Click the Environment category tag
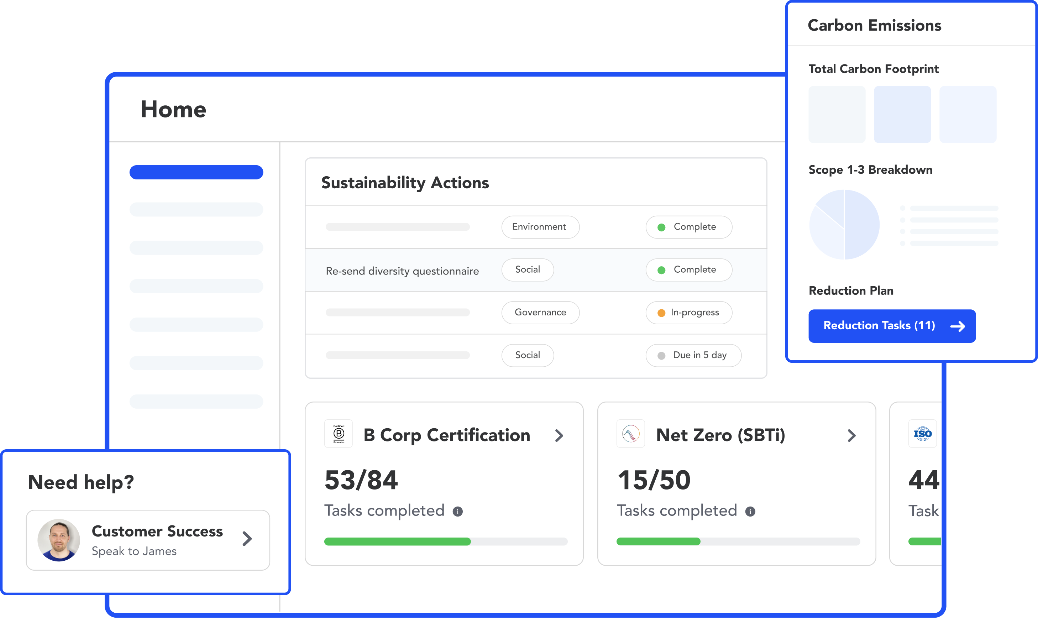1038x618 pixels. (x=540, y=227)
